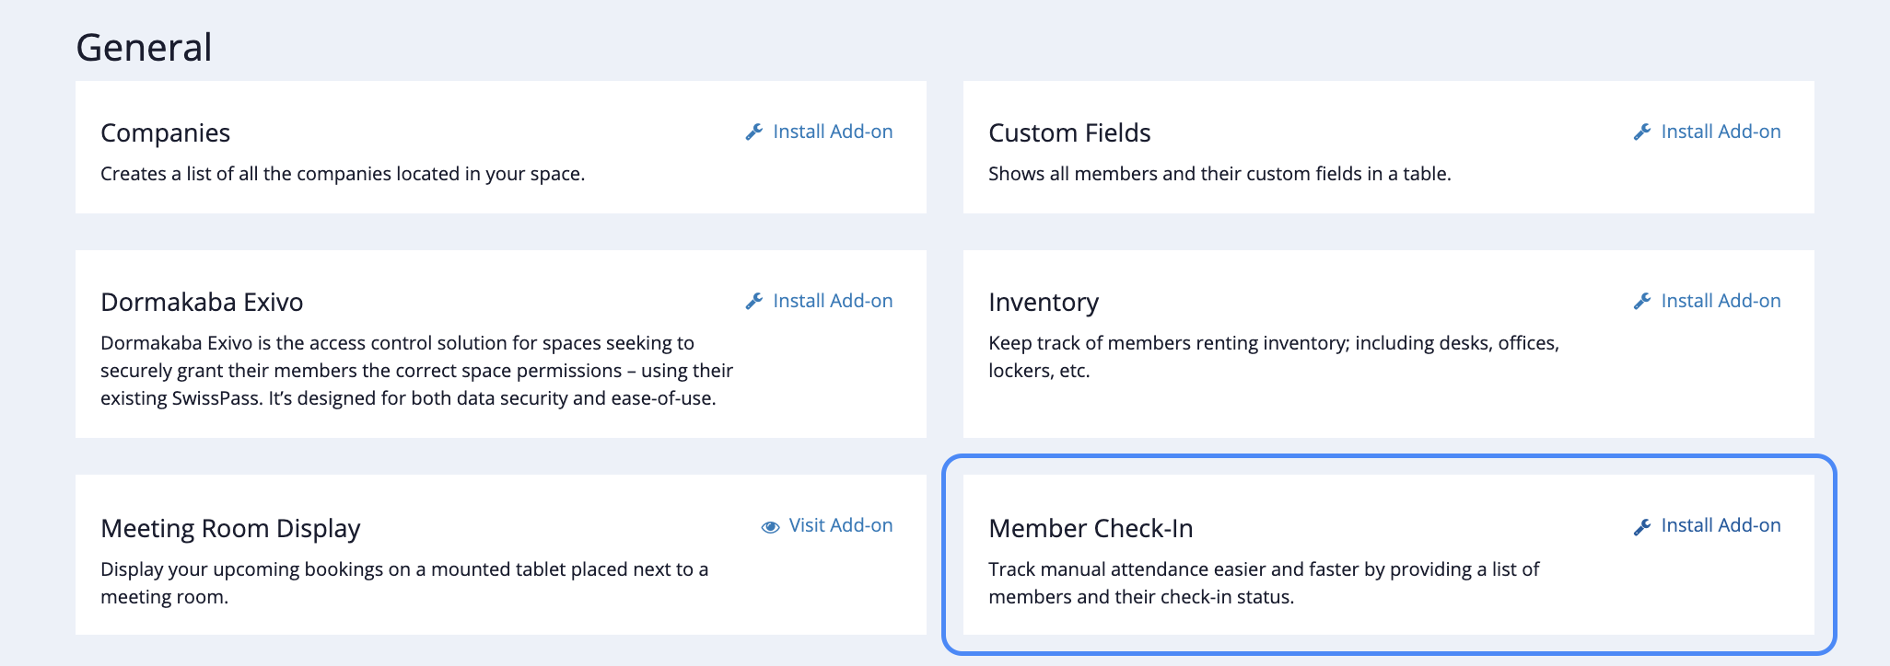Install the Inventory add-on
1890x666 pixels.
click(1720, 301)
